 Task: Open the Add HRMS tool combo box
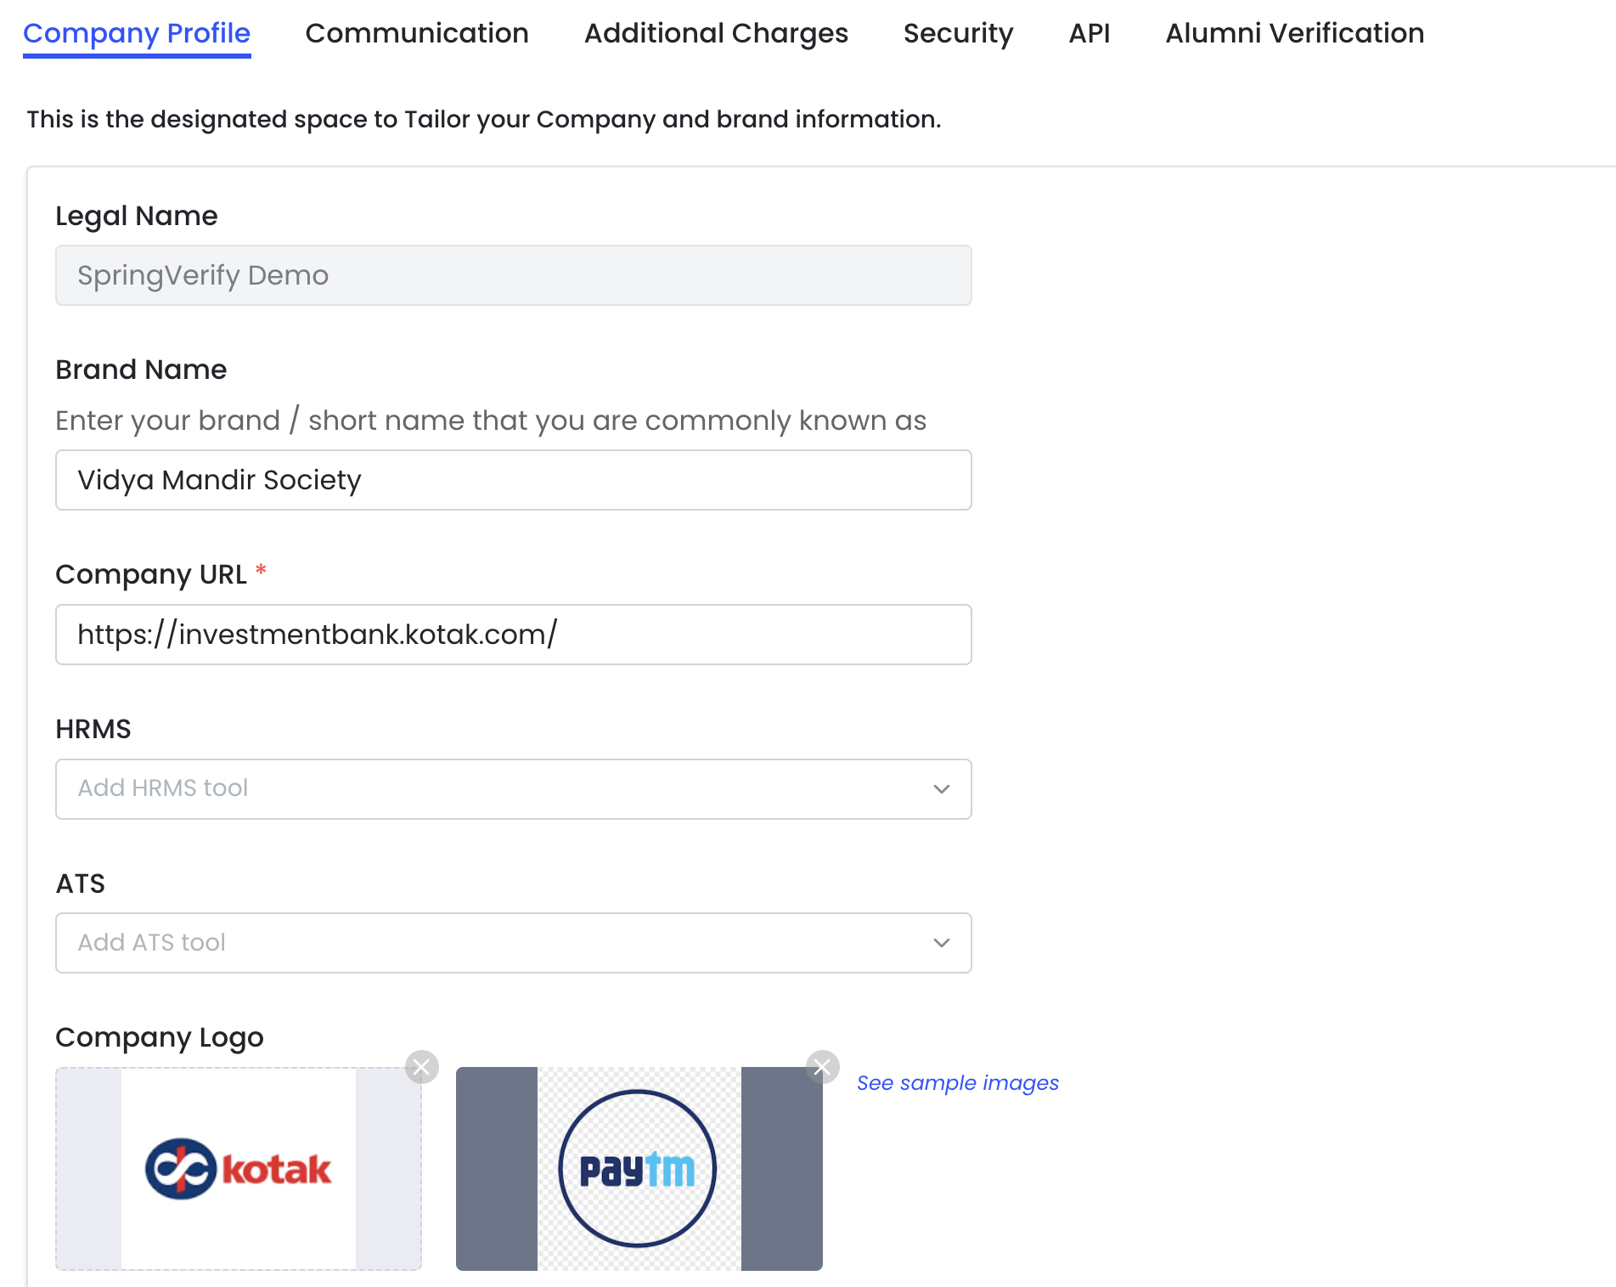coord(493,789)
